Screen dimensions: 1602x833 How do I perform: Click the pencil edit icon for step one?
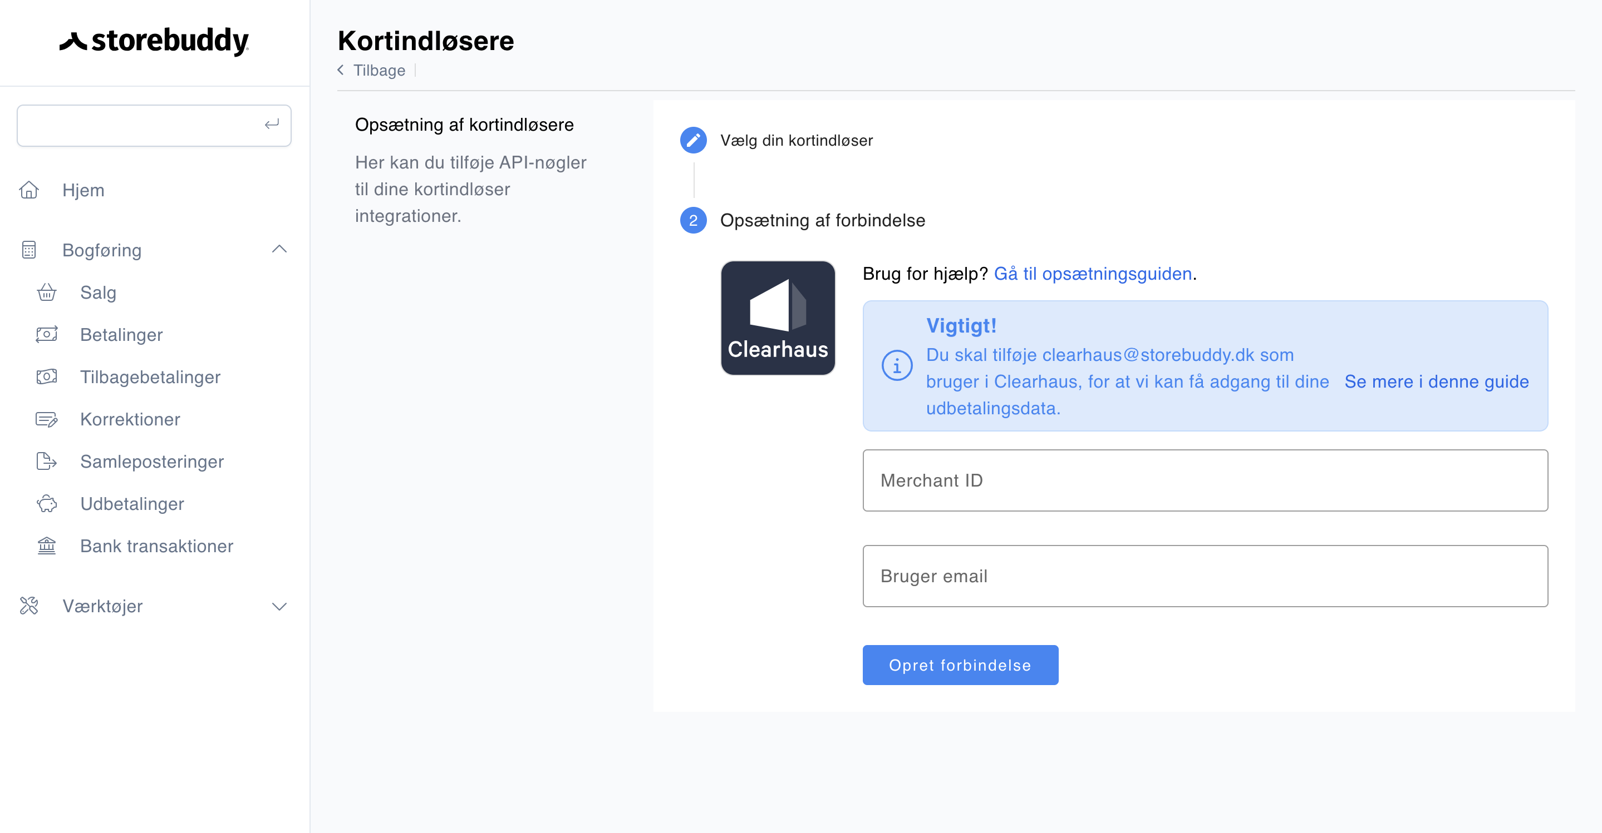pos(693,140)
